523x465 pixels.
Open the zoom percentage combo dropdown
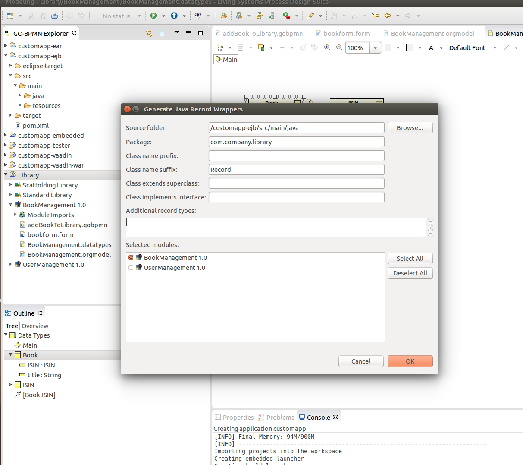(375, 48)
